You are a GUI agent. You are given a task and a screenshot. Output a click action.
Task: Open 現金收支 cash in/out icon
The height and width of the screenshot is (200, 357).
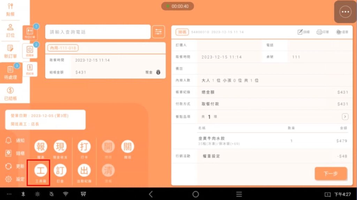60,147
